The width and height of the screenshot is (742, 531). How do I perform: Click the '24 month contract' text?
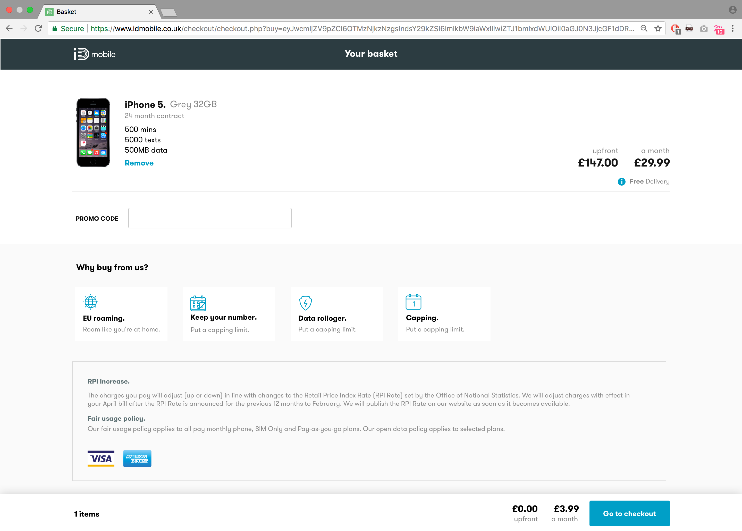pyautogui.click(x=154, y=116)
